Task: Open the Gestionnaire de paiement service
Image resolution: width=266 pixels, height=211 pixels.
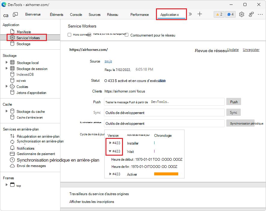Action: (x=34, y=154)
